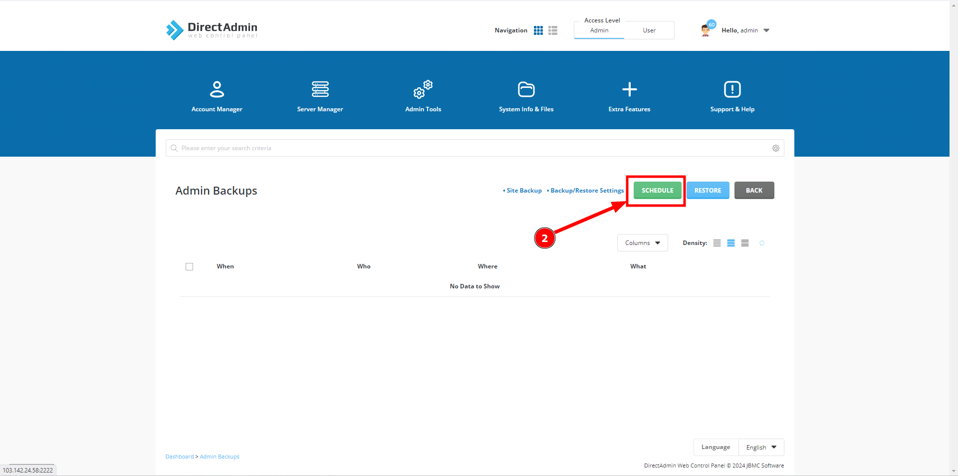
Task: Open the Admin Tools menu
Action: click(x=423, y=96)
